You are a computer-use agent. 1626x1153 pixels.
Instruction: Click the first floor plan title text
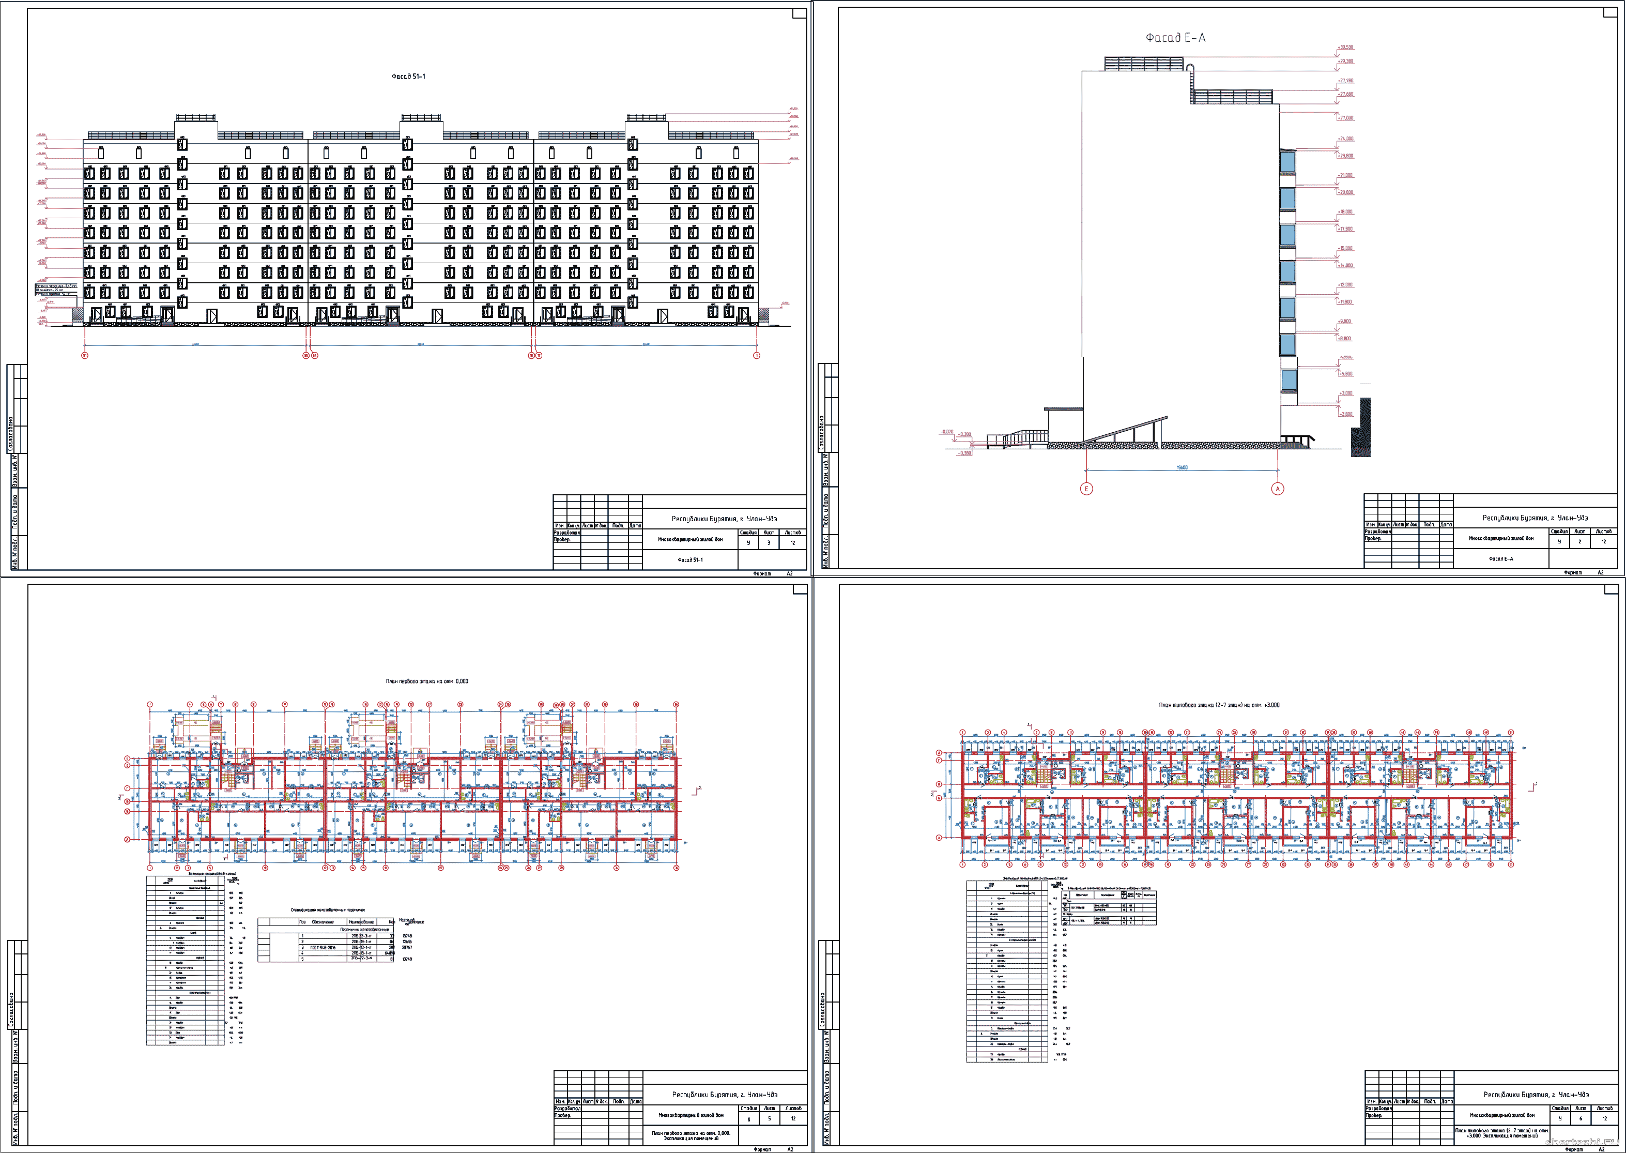[426, 681]
